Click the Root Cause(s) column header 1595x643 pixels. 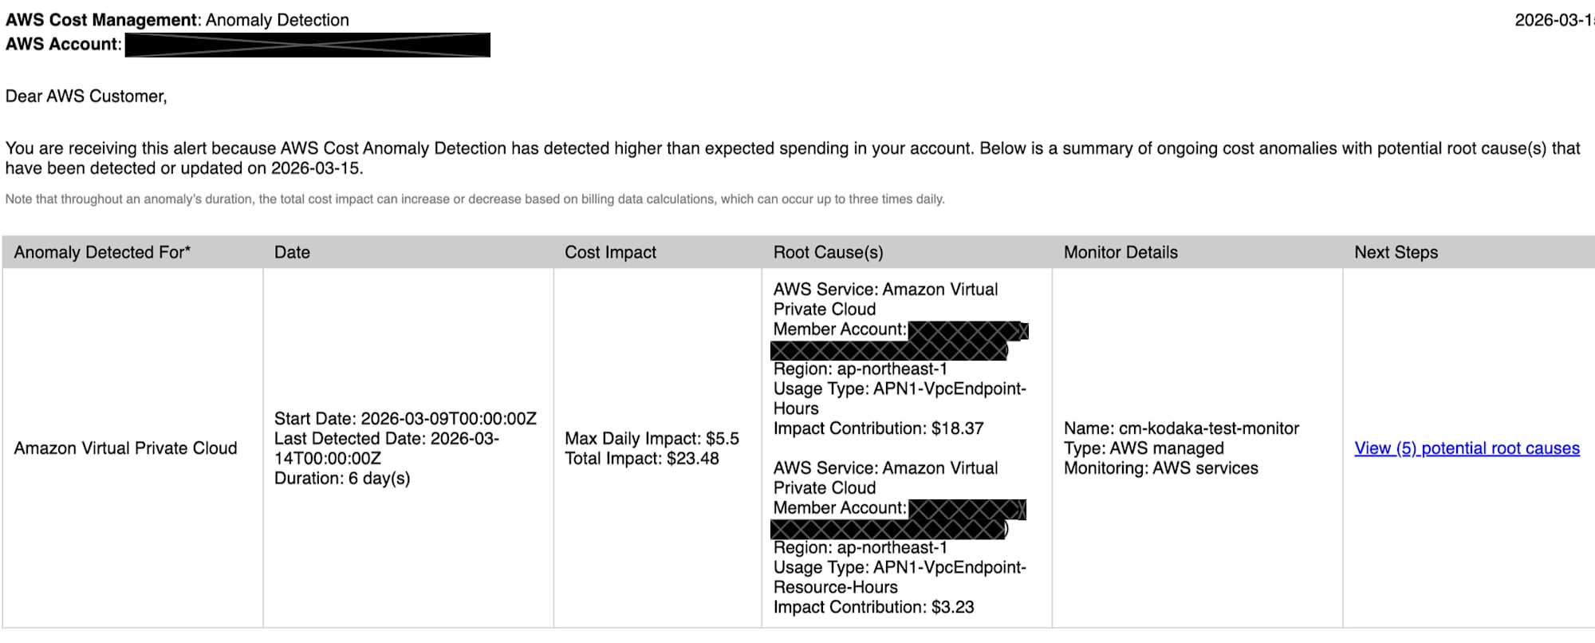pyautogui.click(x=828, y=252)
